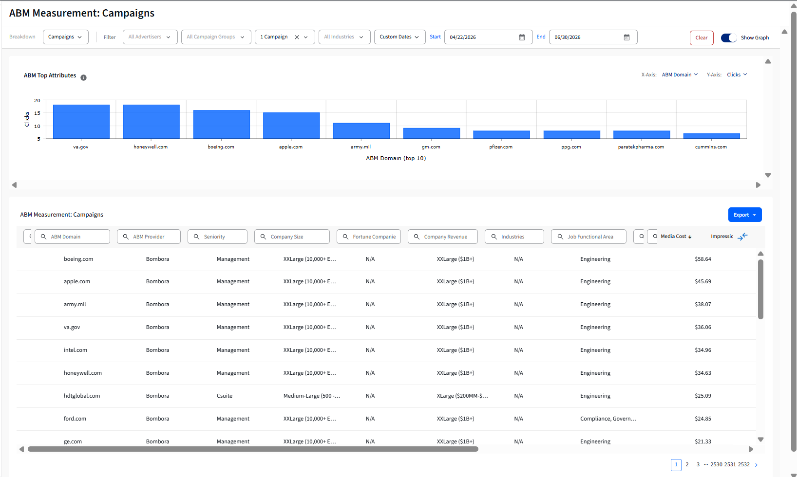Open the All Campaign Groups dropdown
Screen dimensions: 797x477
click(x=216, y=37)
